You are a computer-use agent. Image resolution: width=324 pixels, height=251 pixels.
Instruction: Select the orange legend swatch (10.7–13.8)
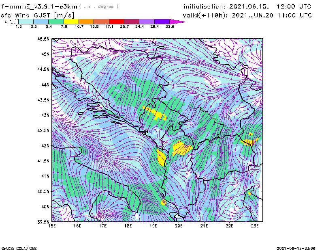point(86,22)
